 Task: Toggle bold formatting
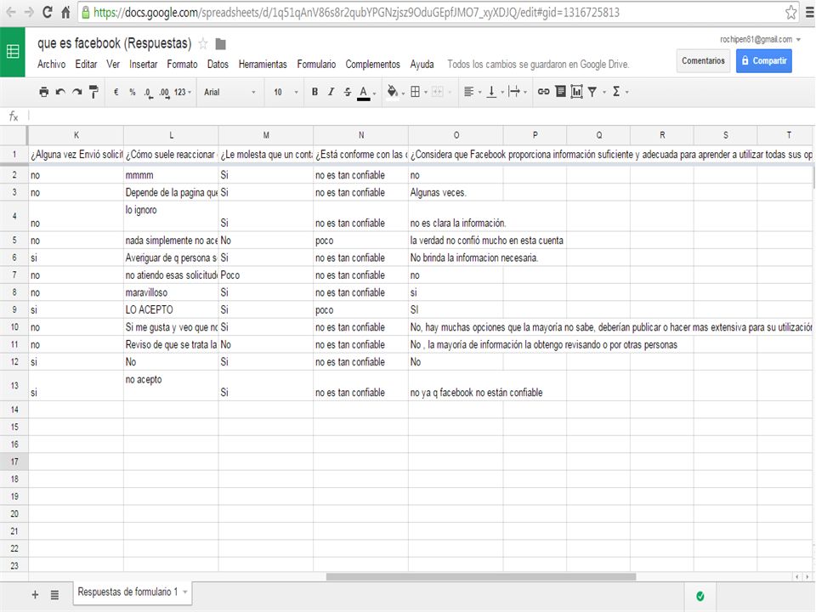314,92
